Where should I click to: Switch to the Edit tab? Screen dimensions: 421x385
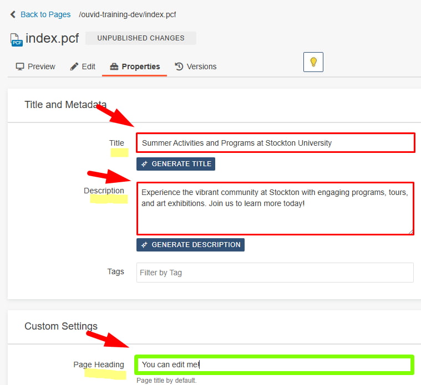pyautogui.click(x=83, y=66)
